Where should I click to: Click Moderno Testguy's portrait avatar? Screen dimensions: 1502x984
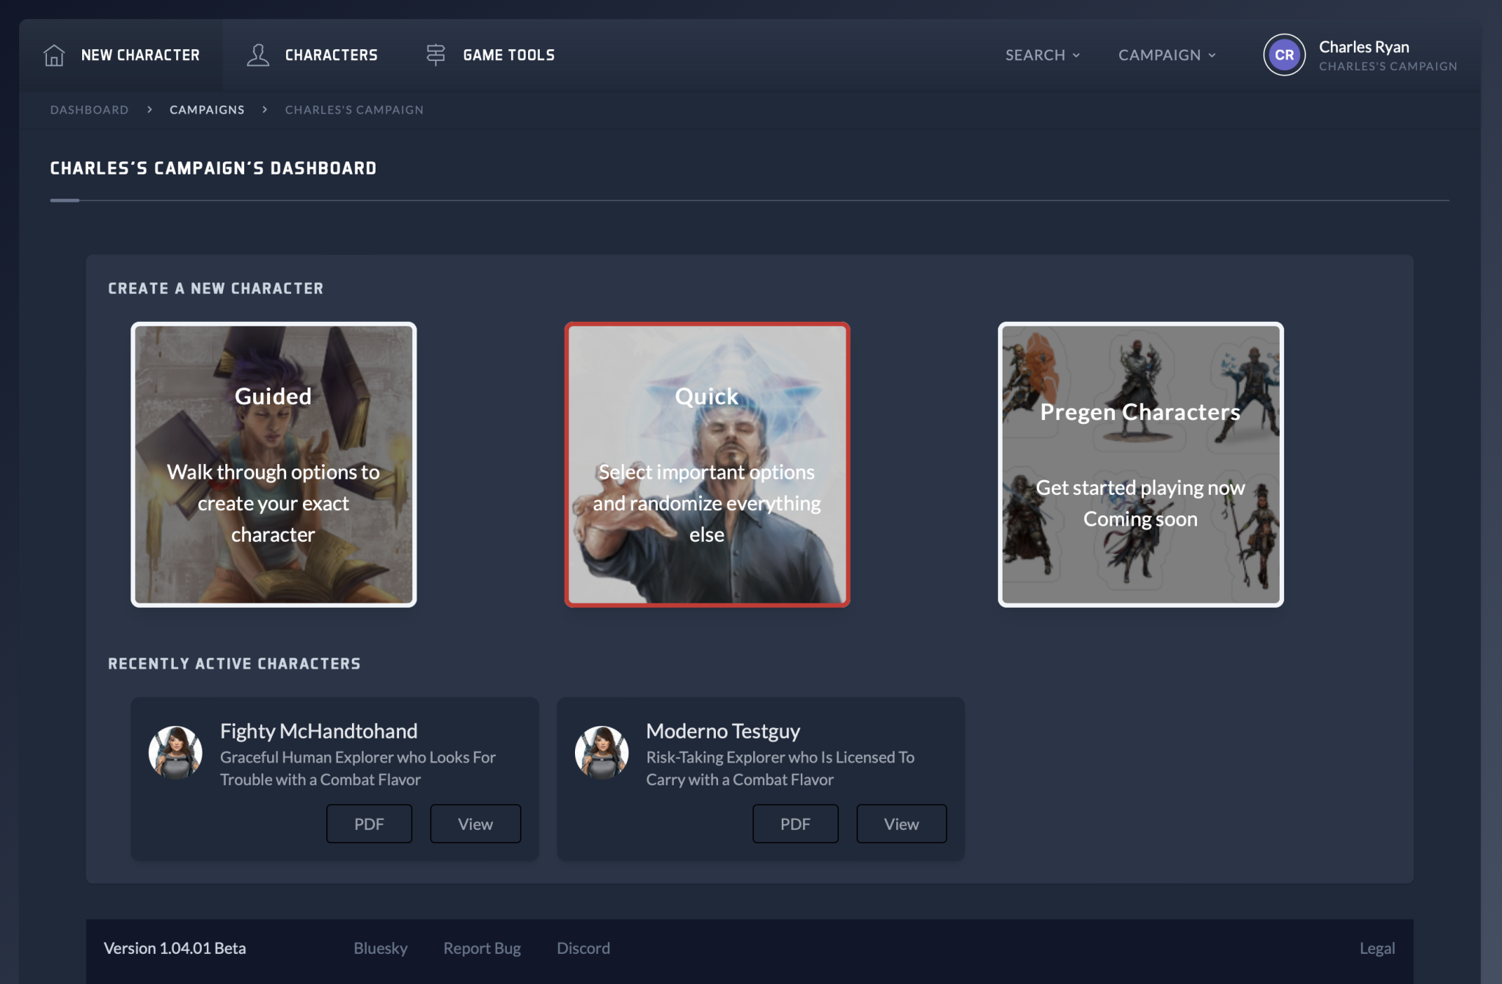(601, 752)
